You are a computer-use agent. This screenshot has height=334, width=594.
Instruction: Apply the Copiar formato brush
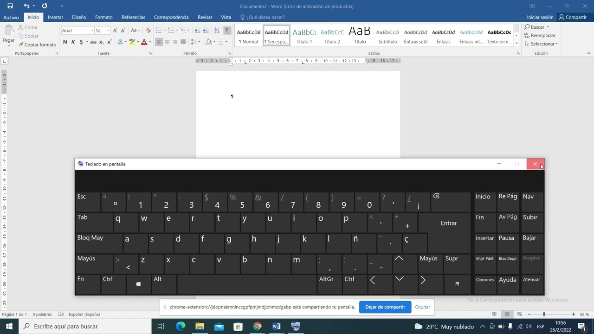point(37,45)
